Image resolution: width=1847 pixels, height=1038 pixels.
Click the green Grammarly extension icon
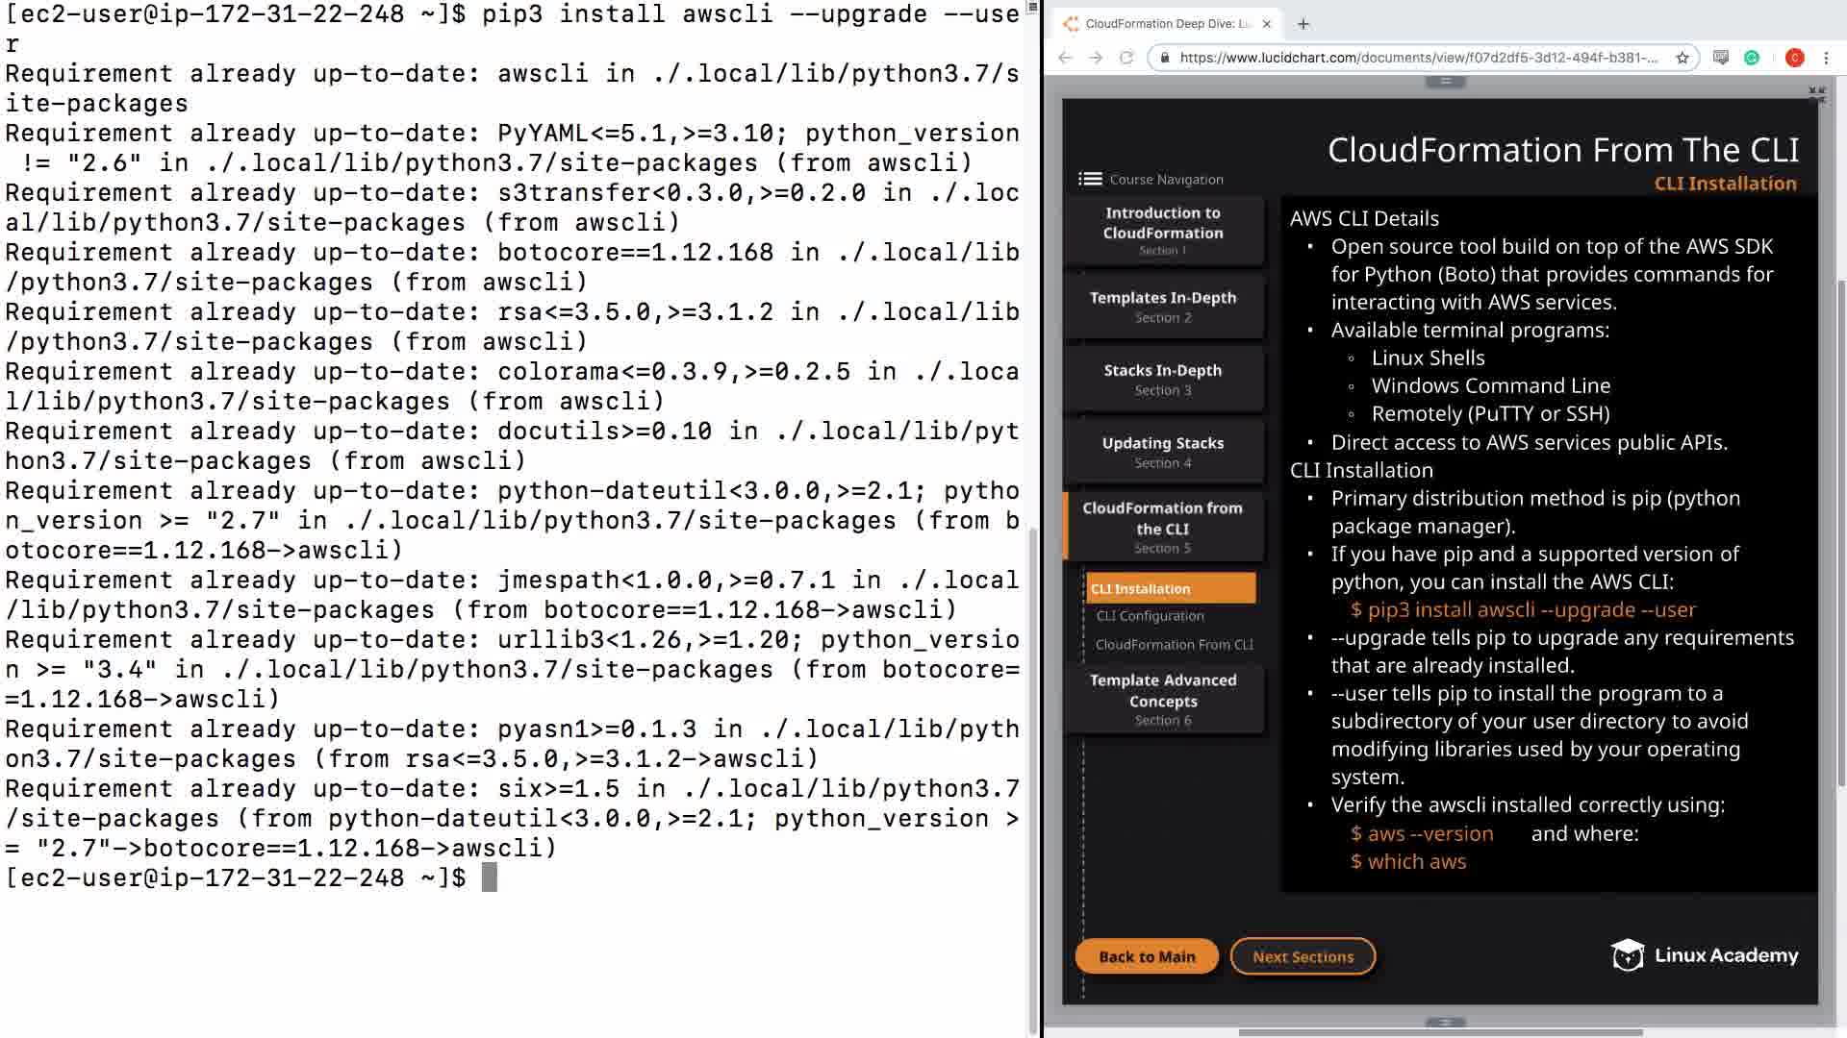click(1752, 58)
